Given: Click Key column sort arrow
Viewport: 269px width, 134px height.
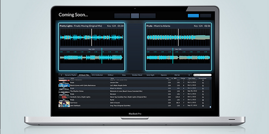Looking at the screenshot, I should tap(172, 78).
